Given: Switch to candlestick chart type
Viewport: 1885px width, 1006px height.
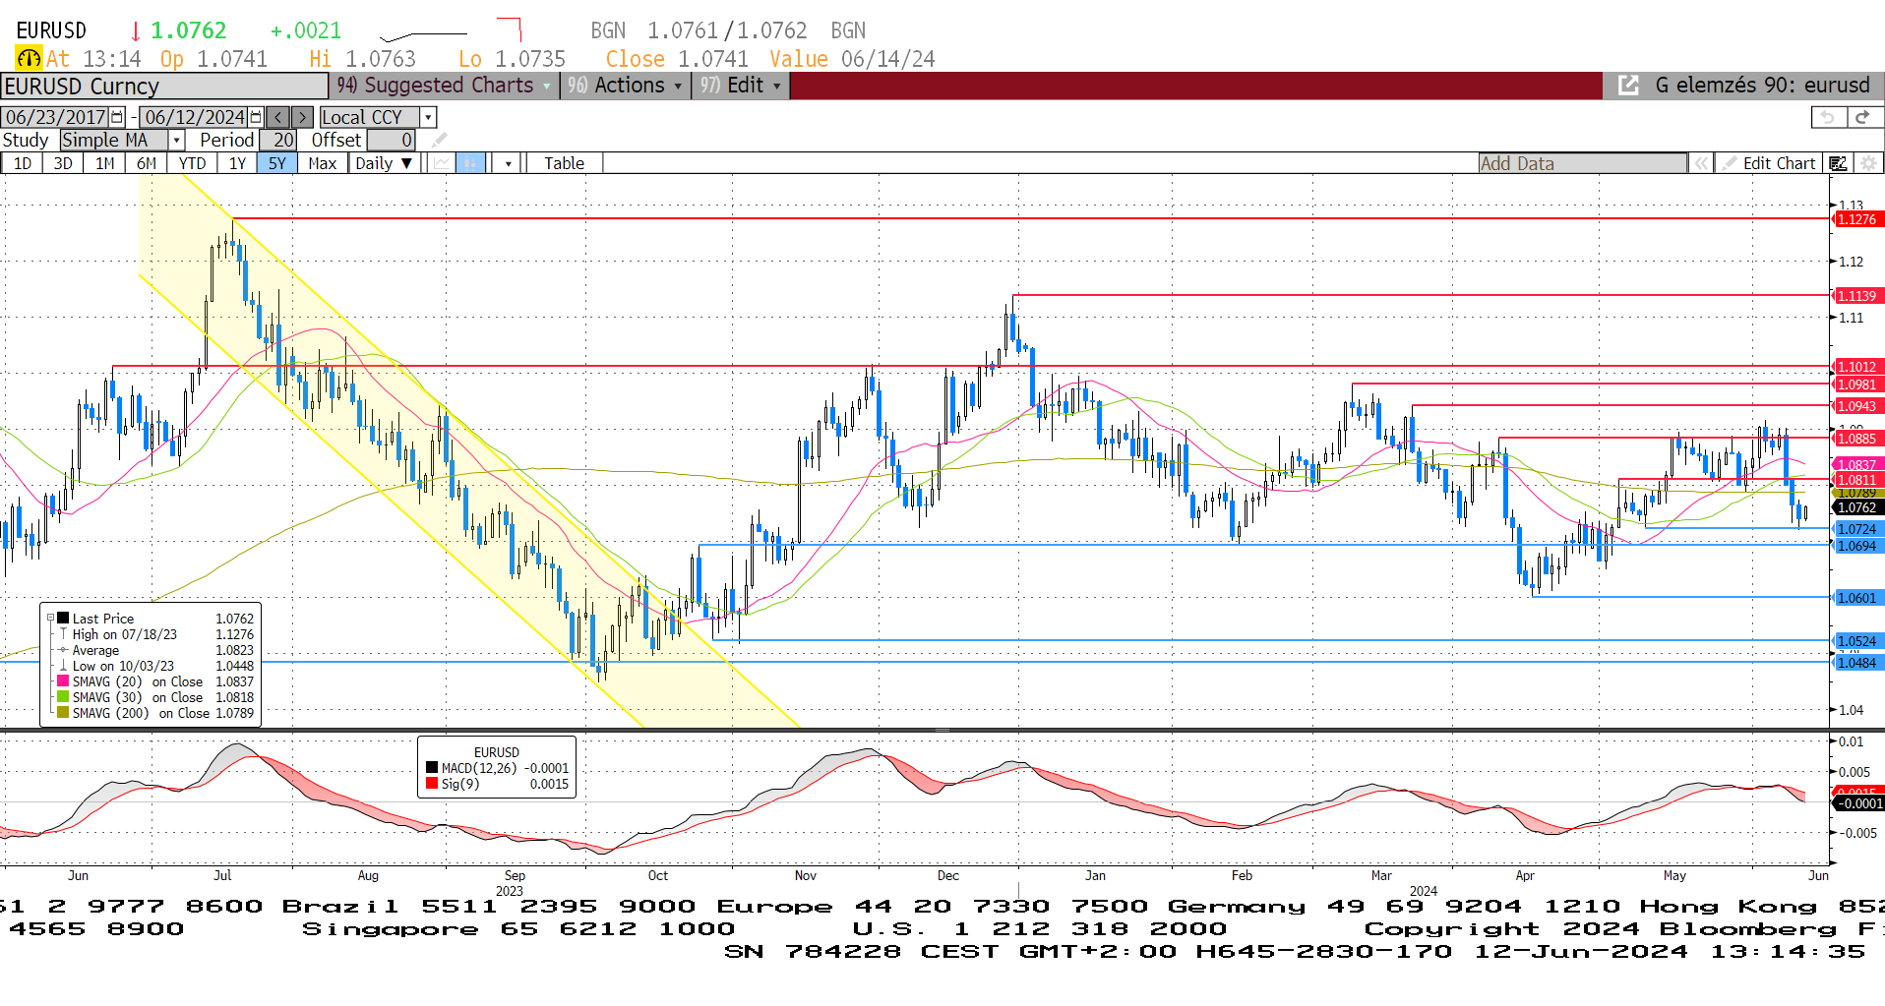Looking at the screenshot, I should pos(471,163).
